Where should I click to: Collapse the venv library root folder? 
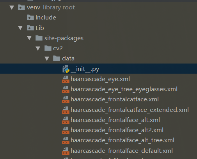coord(12,7)
